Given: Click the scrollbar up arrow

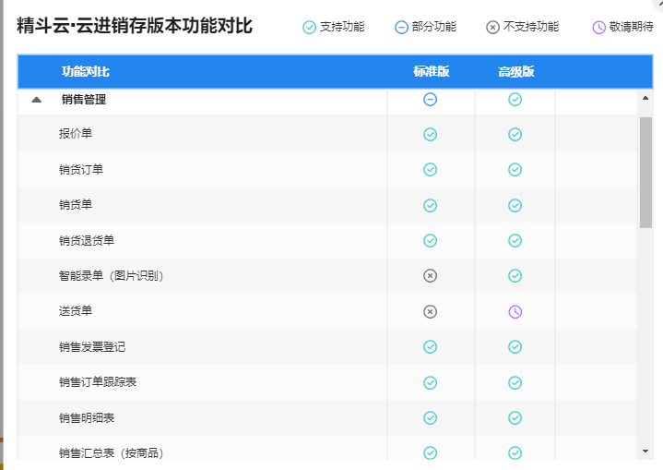Looking at the screenshot, I should pyautogui.click(x=645, y=98).
